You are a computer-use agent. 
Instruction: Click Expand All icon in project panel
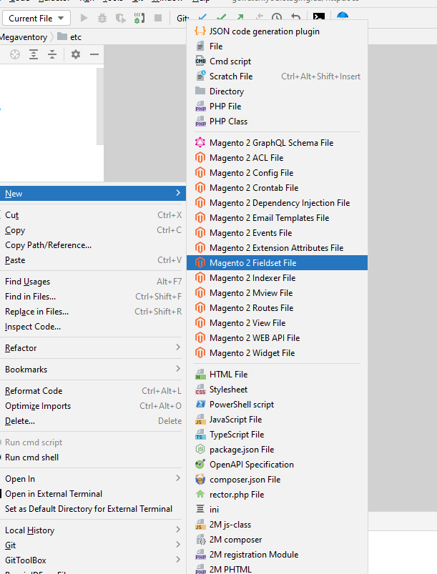pos(34,54)
